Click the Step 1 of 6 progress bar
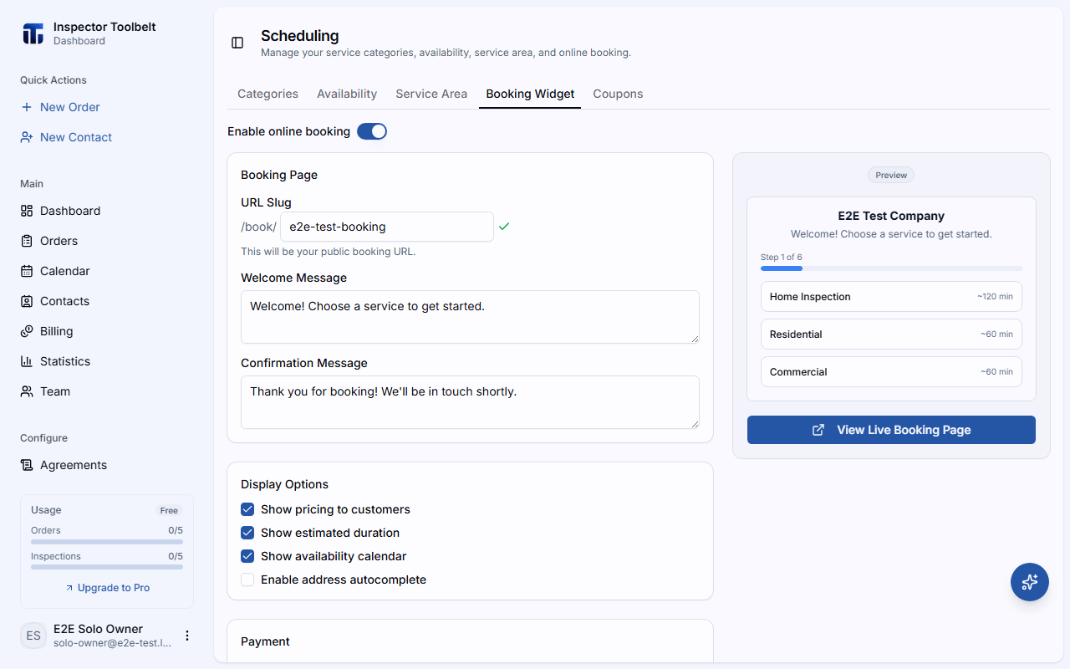The image size is (1070, 669). point(891,268)
